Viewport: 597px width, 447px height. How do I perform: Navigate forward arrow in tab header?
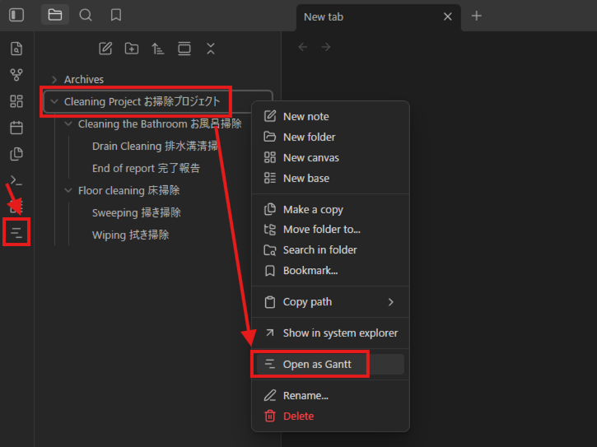pos(326,47)
